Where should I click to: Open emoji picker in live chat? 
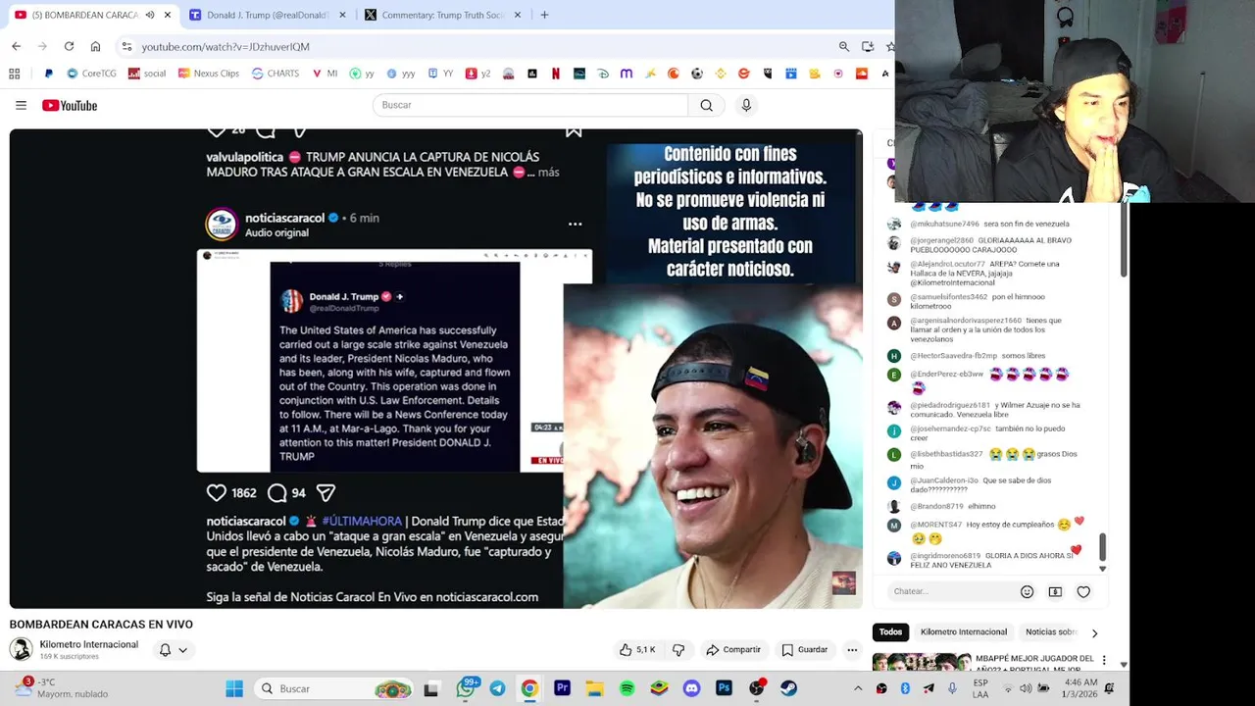[x=1027, y=591]
